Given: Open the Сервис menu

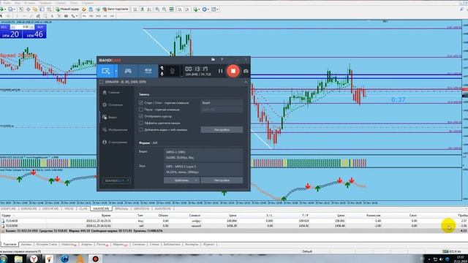Looking at the screenshot, I should [x=60, y=3].
